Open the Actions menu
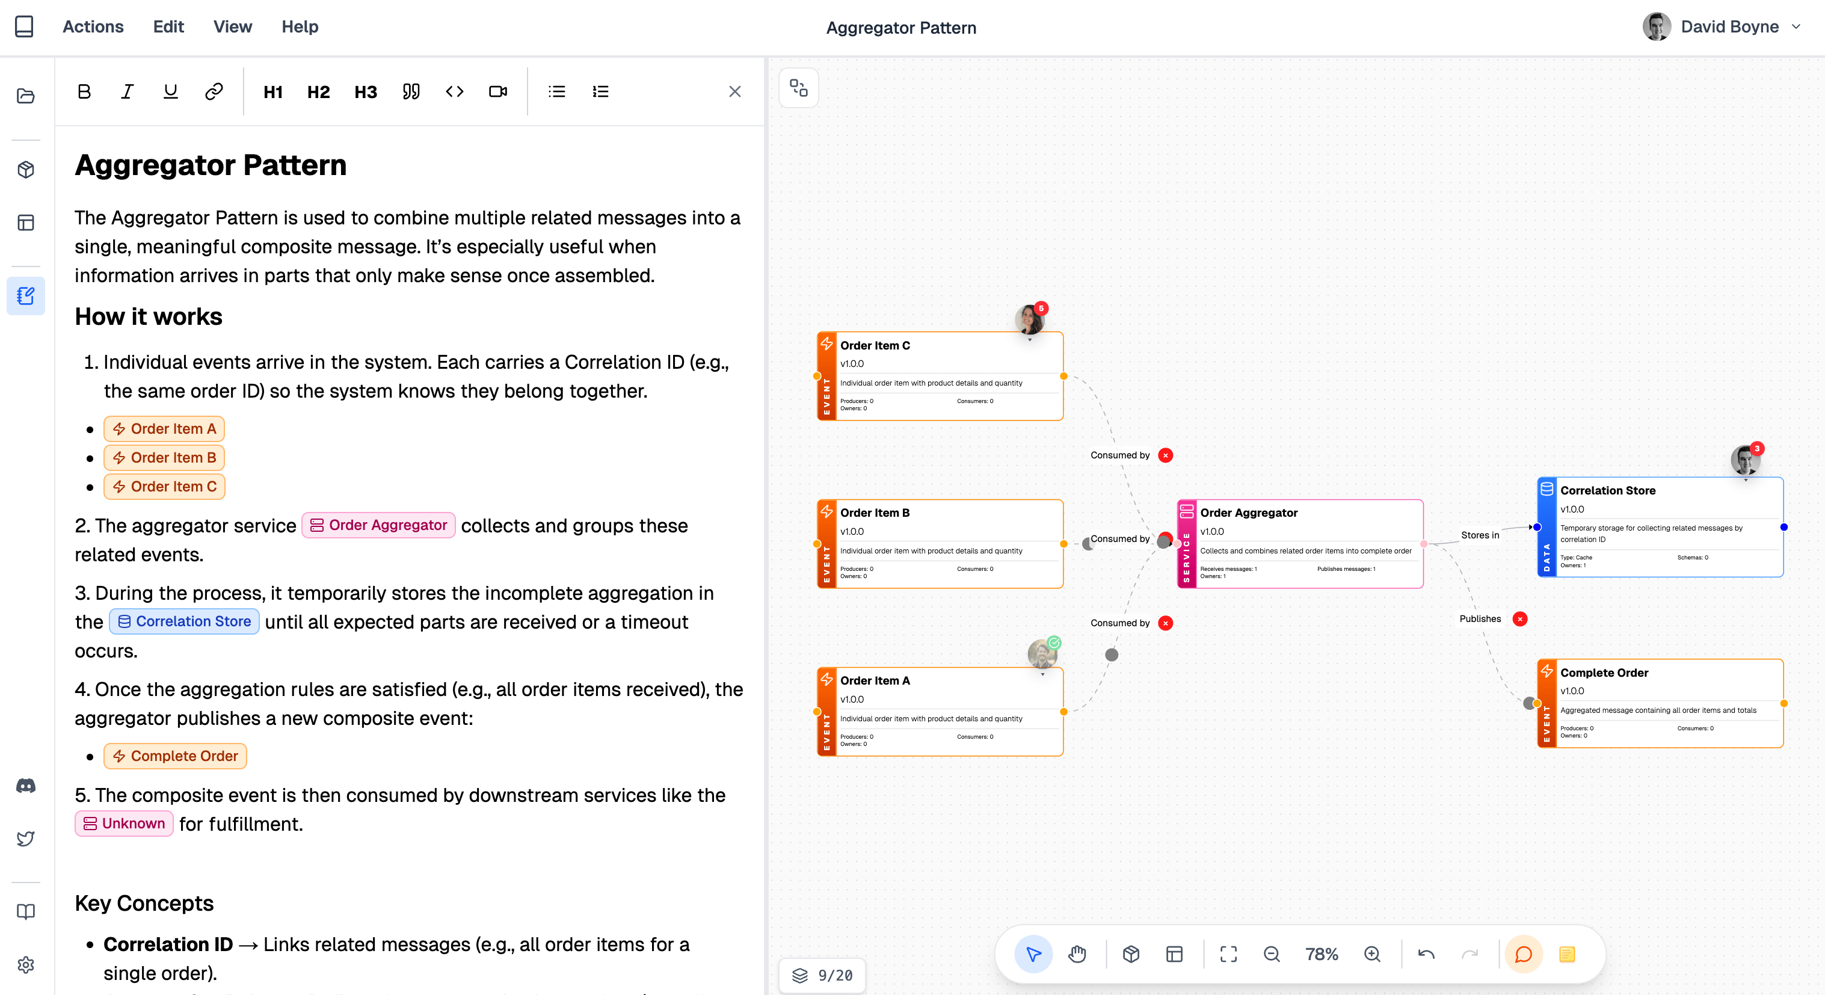Screen dimensions: 1825x995 tap(93, 27)
